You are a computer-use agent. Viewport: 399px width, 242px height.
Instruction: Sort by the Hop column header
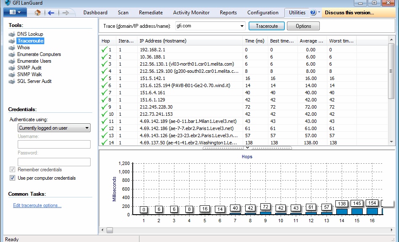tap(107, 41)
